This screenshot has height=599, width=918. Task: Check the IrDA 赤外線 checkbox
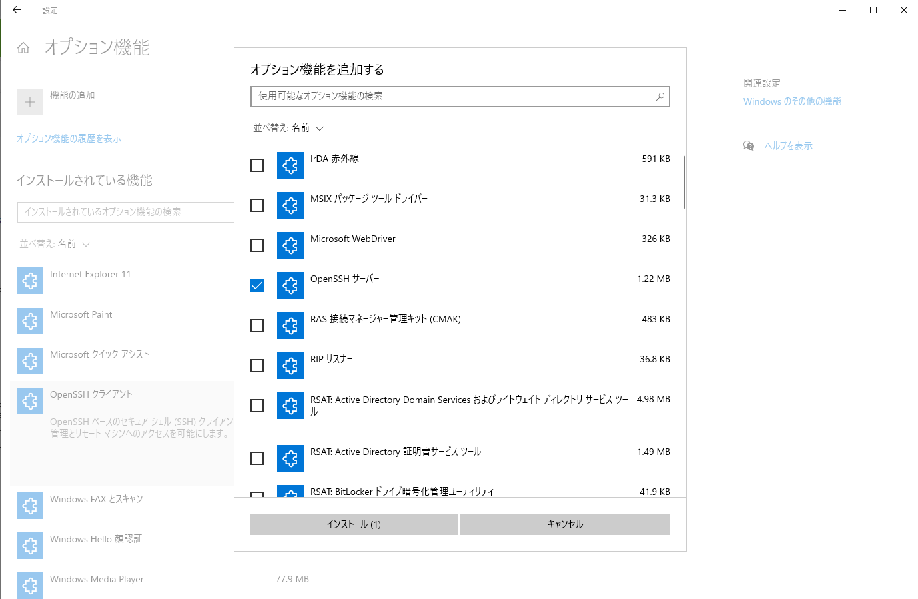257,165
